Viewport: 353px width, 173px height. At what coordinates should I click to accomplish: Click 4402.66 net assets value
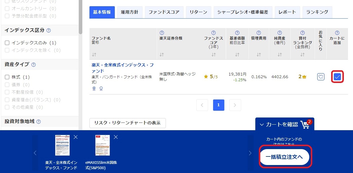[x=280, y=77]
